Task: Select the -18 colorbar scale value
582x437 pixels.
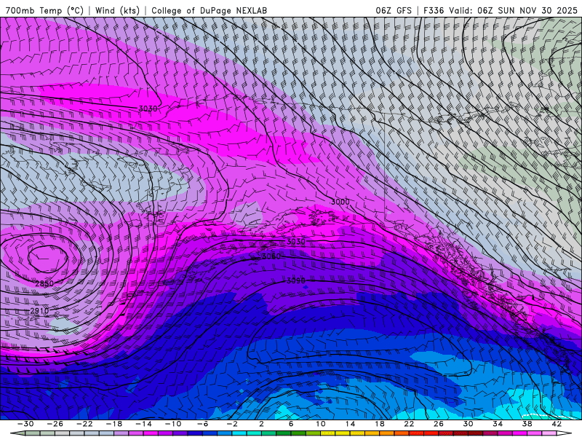Action: [114, 424]
